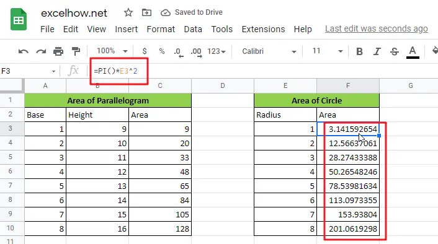
Task: Open the Insert menu
Action: [127, 29]
